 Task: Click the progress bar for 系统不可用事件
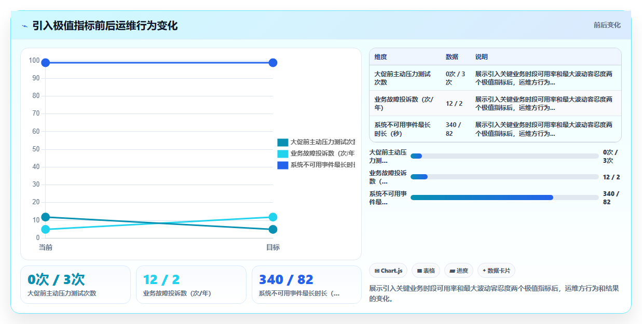pyautogui.click(x=504, y=198)
